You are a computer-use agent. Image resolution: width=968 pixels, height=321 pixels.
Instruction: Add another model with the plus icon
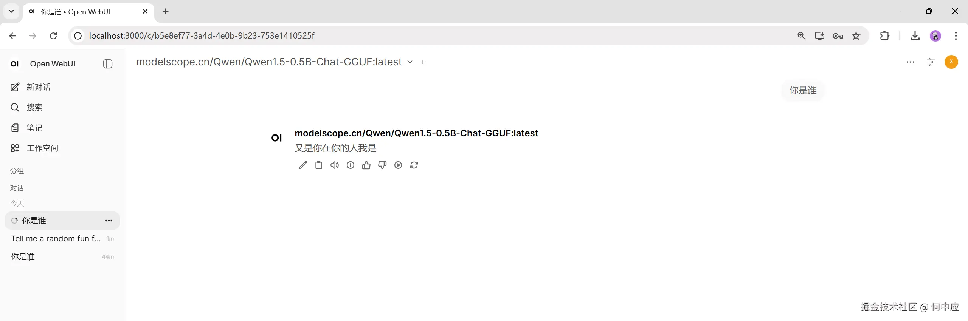[x=423, y=62]
